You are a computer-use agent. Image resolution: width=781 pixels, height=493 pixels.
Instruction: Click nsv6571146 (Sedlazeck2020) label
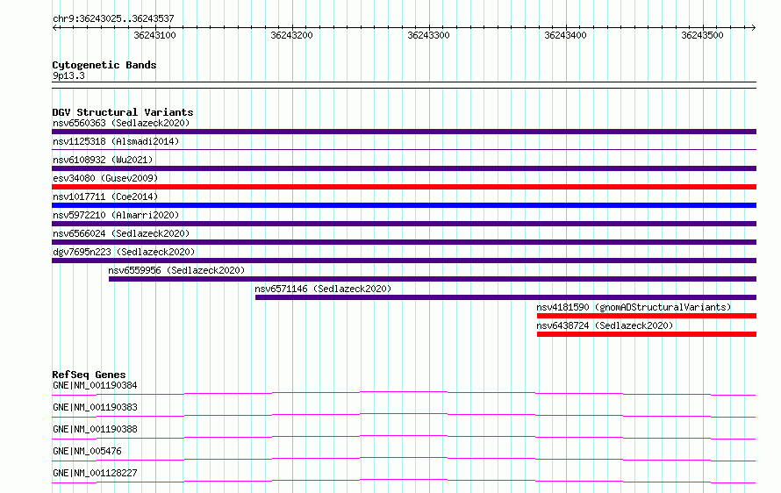323,289
